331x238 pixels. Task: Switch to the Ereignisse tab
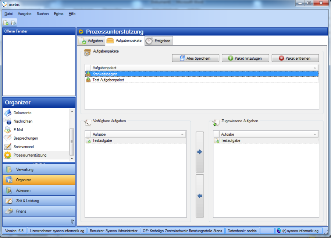(159, 41)
